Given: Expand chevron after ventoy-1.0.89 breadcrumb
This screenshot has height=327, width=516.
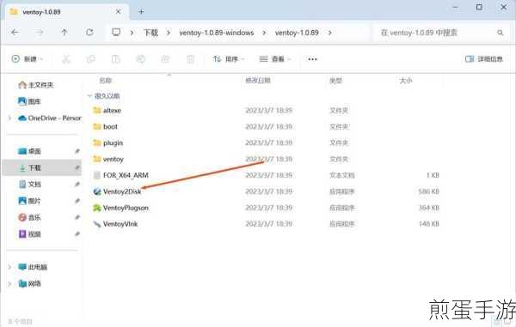Looking at the screenshot, I should (329, 33).
